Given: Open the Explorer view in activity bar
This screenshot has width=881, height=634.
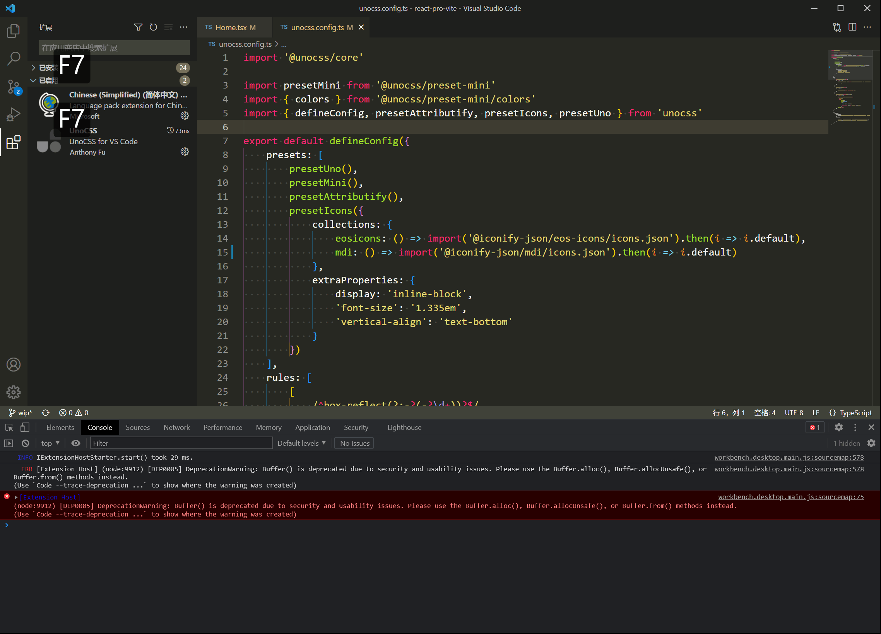Looking at the screenshot, I should (14, 31).
